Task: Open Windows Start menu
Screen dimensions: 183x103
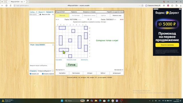Action: tap(62, 101)
